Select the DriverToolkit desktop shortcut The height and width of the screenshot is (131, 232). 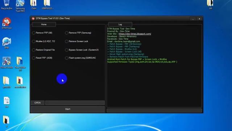(7, 63)
